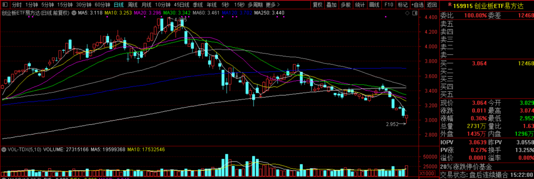Click the green MA30: 3.342 label
534x179 pixels.
(x=177, y=13)
